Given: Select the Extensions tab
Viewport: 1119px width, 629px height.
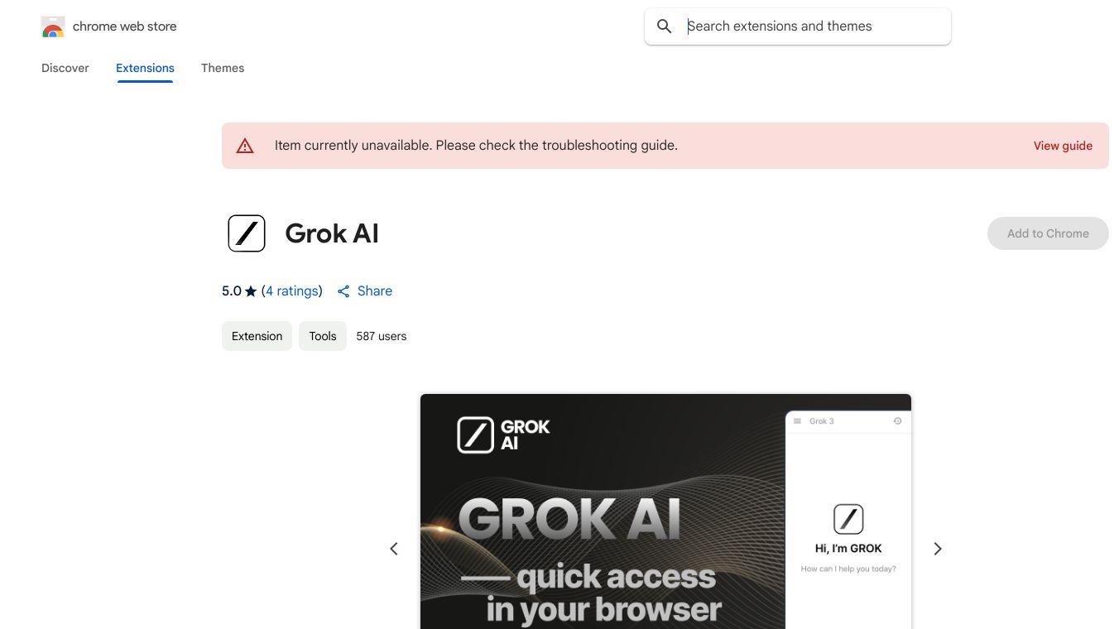Looking at the screenshot, I should [x=145, y=68].
